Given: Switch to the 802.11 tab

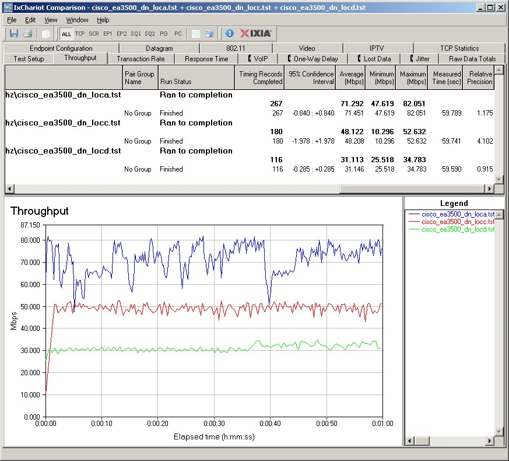Looking at the screenshot, I should 236,48.
